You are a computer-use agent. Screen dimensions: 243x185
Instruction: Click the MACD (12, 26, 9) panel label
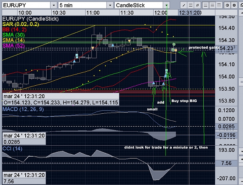(23, 109)
